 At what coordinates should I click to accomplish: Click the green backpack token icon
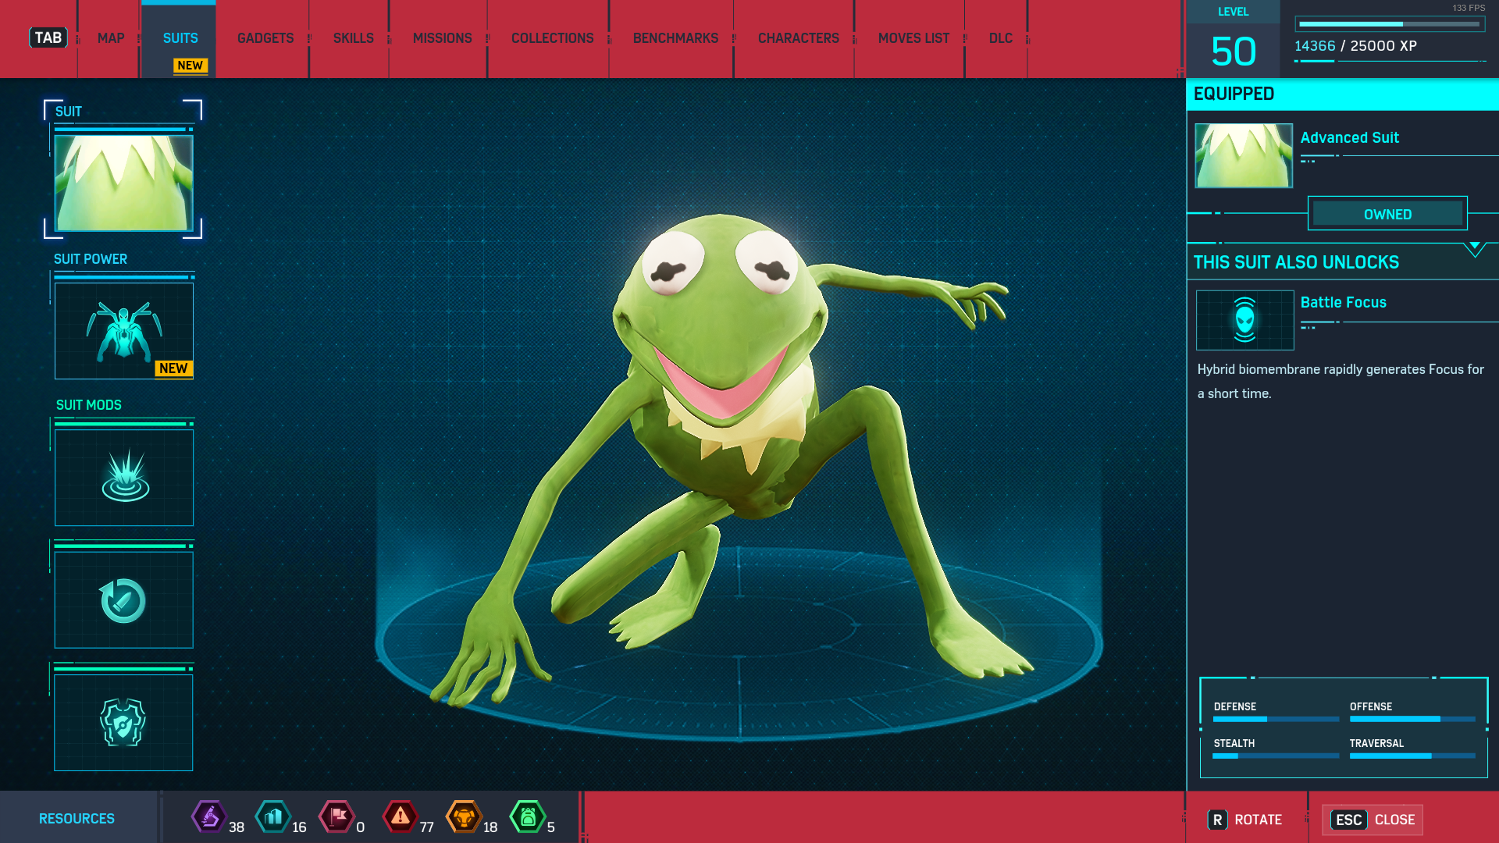528,817
